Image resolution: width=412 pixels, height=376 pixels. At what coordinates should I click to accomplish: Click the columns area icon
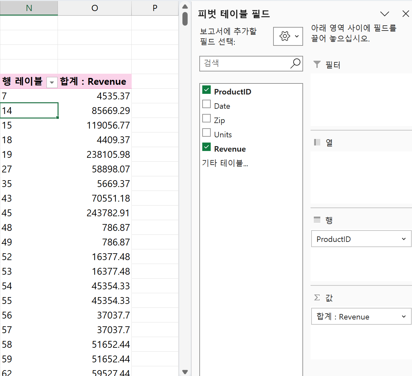click(x=317, y=142)
